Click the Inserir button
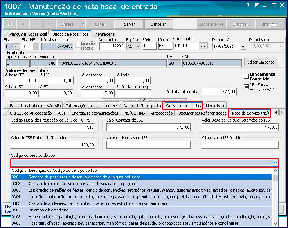Viewport: 288px width, 228px height. point(68,24)
